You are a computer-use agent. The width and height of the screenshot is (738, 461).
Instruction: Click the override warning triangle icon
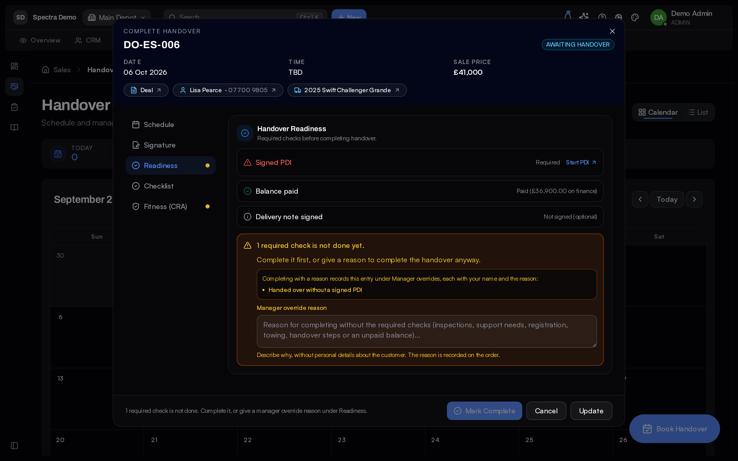click(247, 245)
